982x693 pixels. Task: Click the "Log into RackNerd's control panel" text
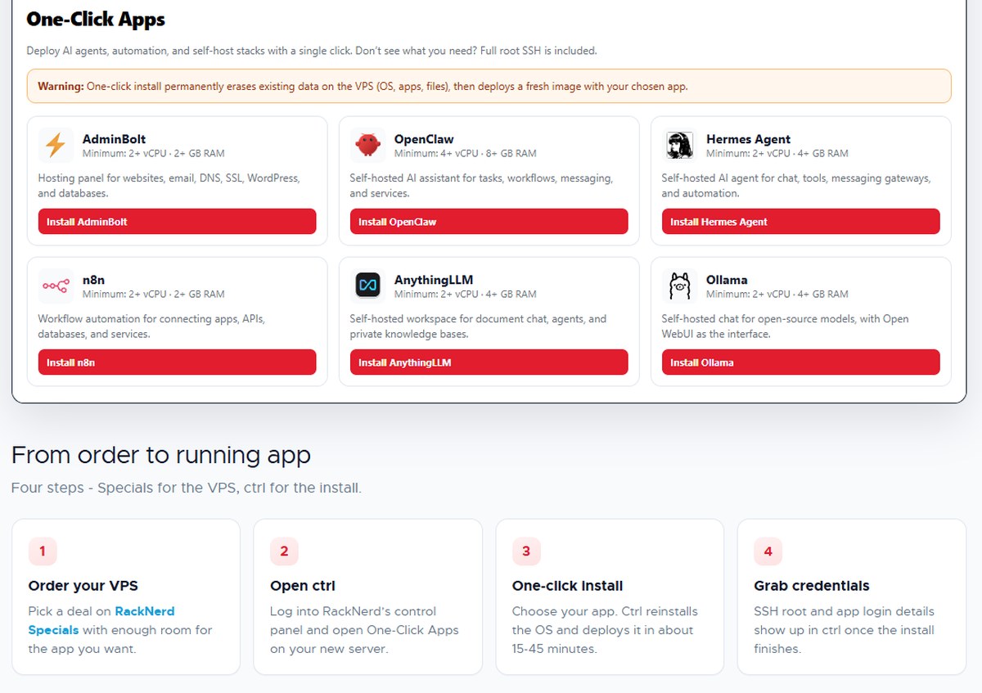pos(365,630)
